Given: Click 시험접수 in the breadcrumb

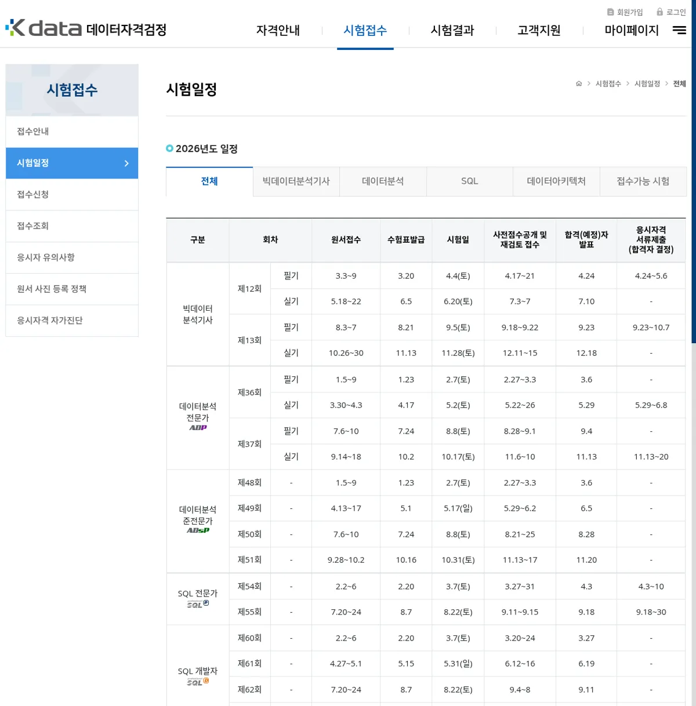Looking at the screenshot, I should [x=608, y=83].
